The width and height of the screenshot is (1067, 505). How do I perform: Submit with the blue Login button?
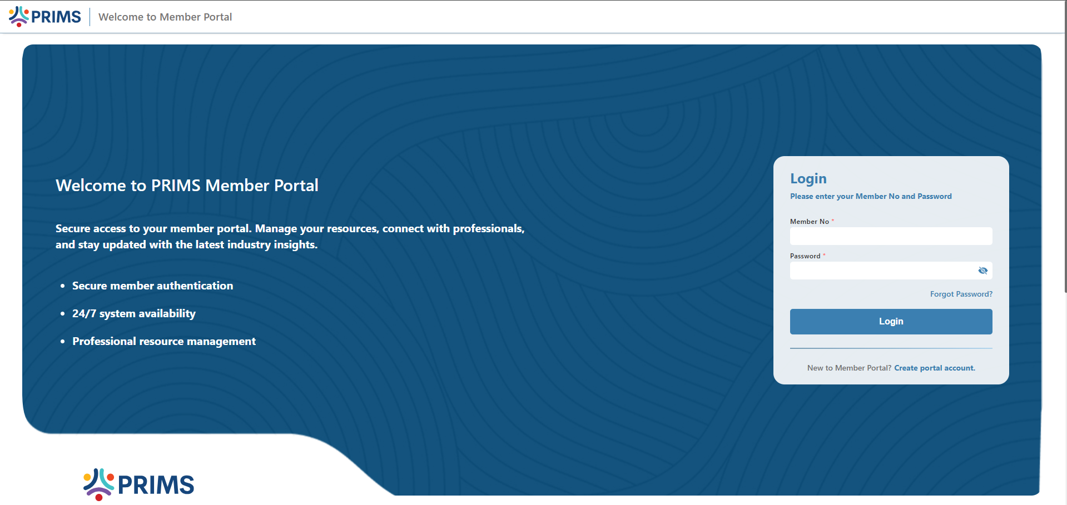[891, 322]
